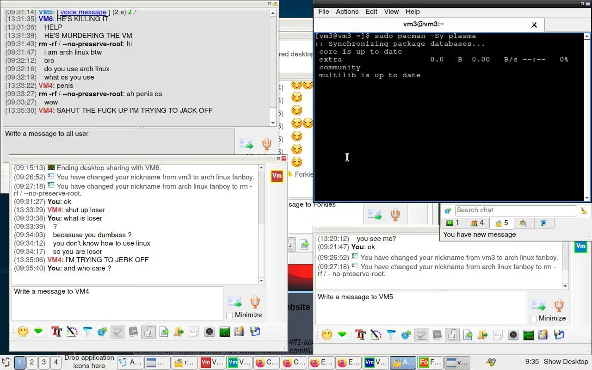Click the code snippet icon in VM4 toolbar
Viewport: 592px width, 370px height.
(x=194, y=332)
